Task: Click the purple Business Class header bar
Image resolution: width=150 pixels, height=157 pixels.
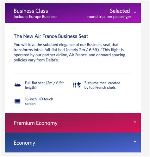Action: coord(73,13)
